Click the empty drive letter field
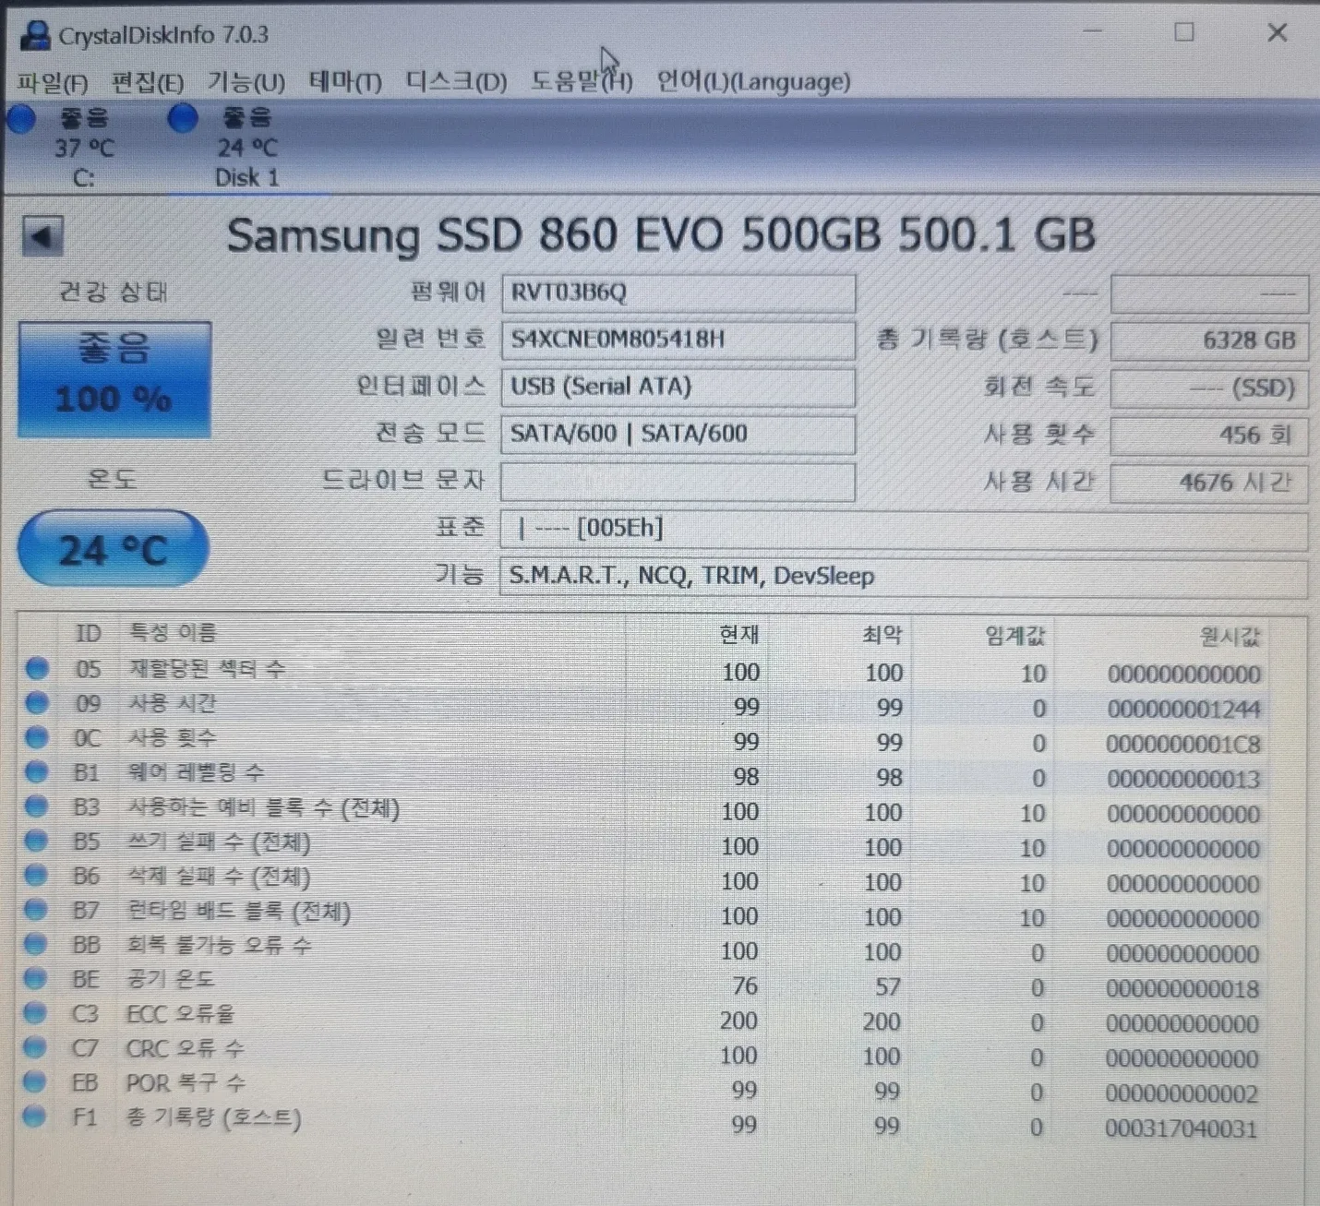Image resolution: width=1320 pixels, height=1206 pixels. tap(678, 482)
